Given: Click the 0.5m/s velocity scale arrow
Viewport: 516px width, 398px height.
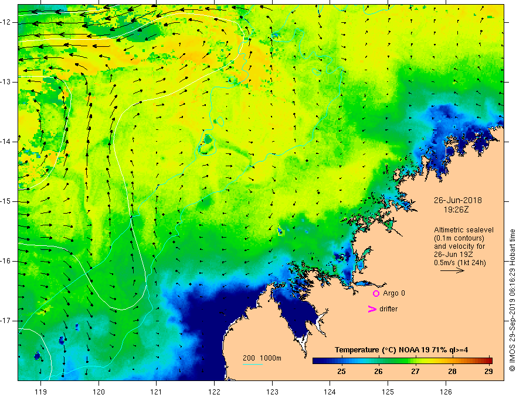Looking at the screenshot, I should pos(452,270).
